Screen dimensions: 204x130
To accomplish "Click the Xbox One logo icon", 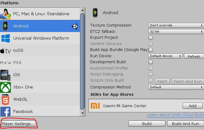I will pyautogui.click(x=5, y=87).
